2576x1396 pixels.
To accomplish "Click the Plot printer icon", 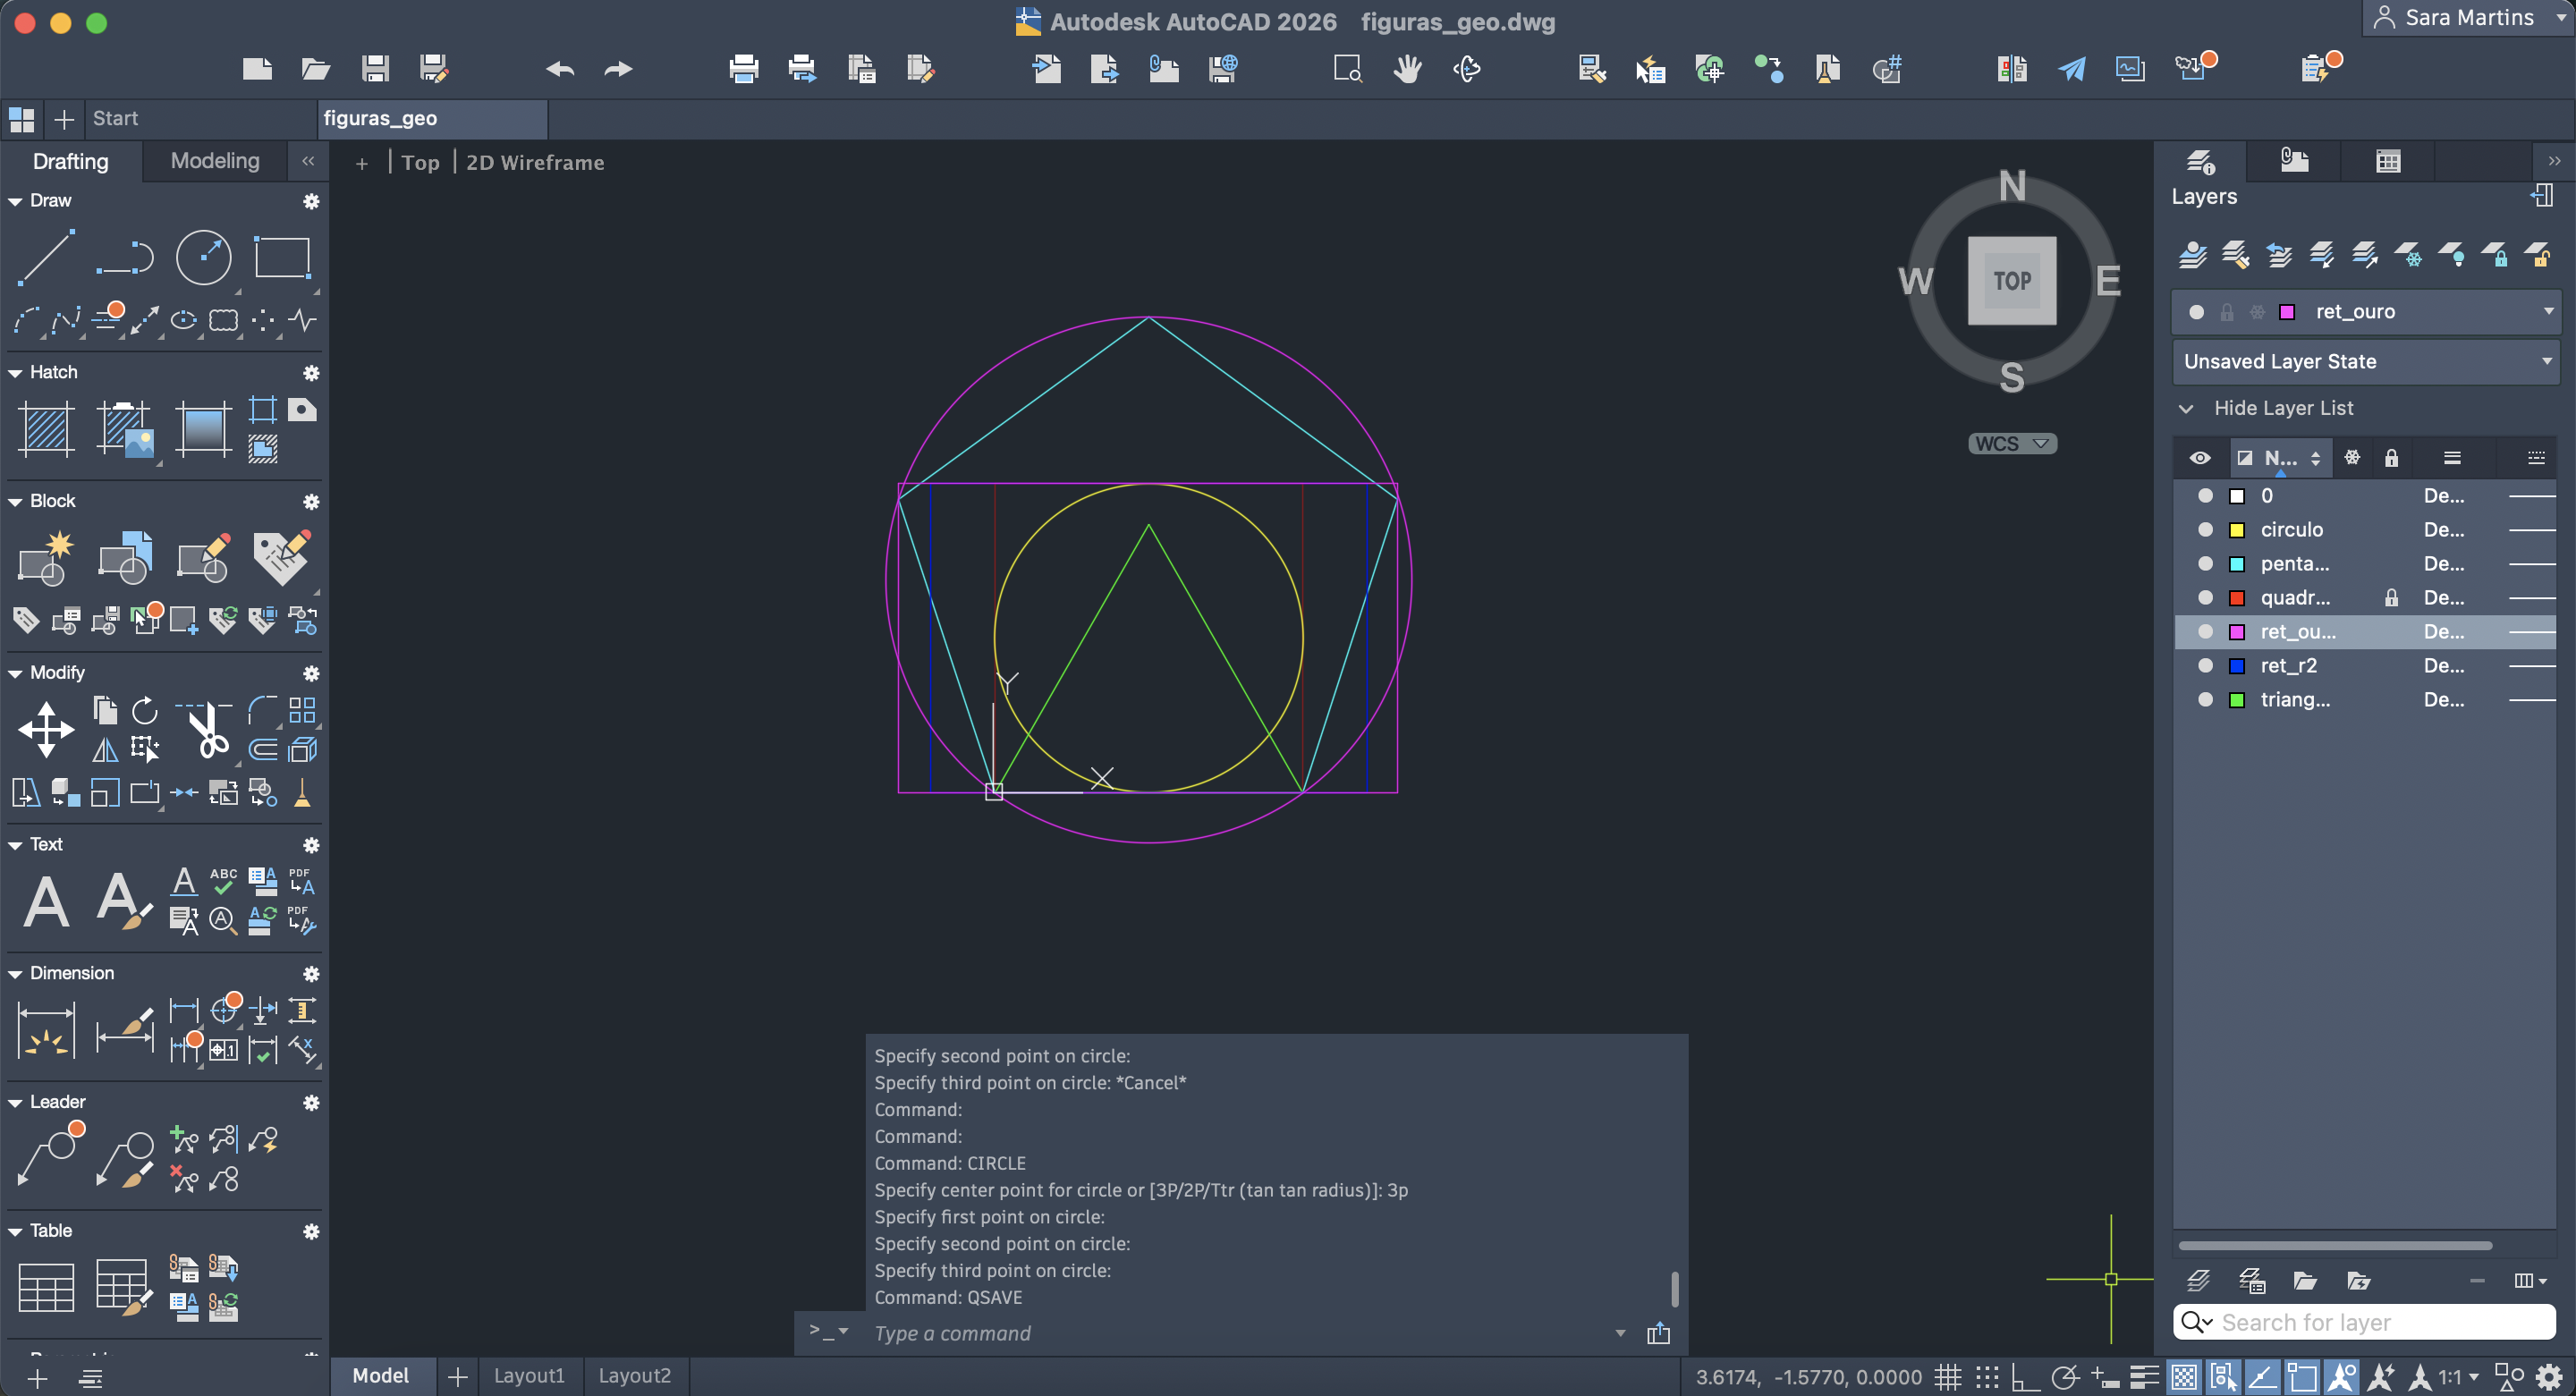I will [743, 69].
